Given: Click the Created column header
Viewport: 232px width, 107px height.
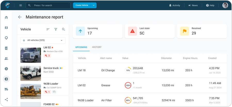Looking at the screenshot, I should [x=212, y=58].
